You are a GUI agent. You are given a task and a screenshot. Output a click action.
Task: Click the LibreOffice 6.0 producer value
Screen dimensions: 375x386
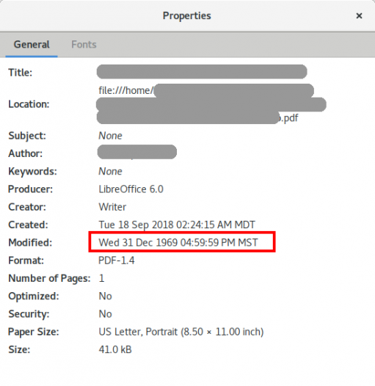[131, 189]
